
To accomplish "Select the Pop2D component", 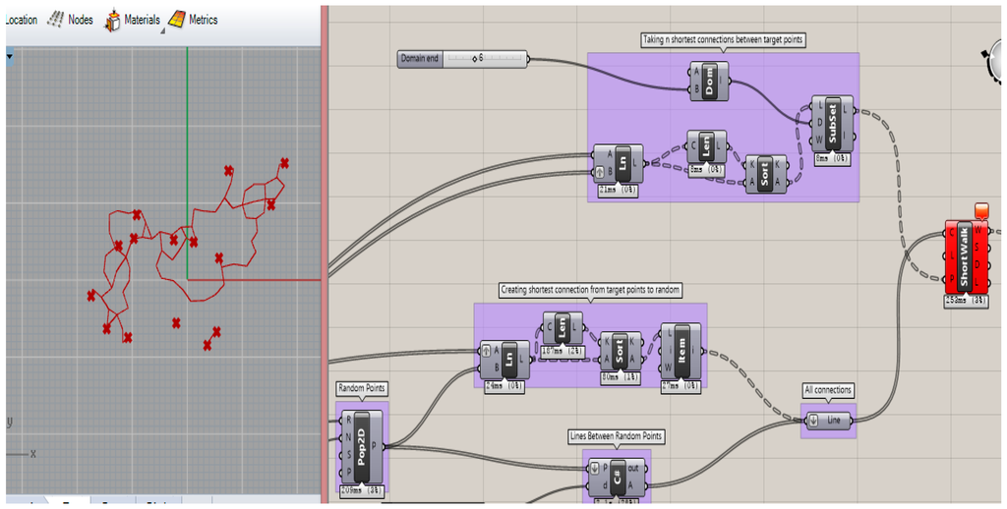I will [x=361, y=442].
